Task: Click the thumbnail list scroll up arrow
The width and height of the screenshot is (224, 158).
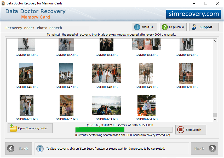Action: (215, 41)
